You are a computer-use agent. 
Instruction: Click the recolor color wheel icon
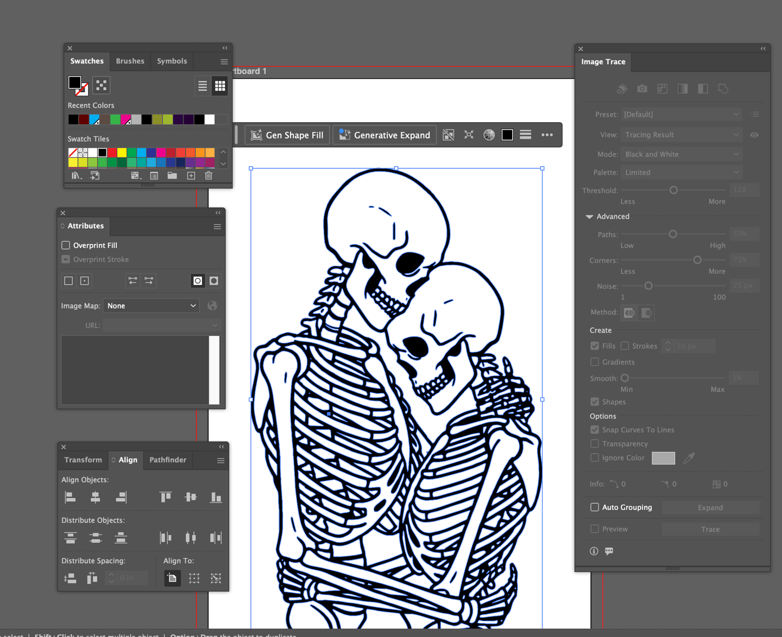(489, 135)
